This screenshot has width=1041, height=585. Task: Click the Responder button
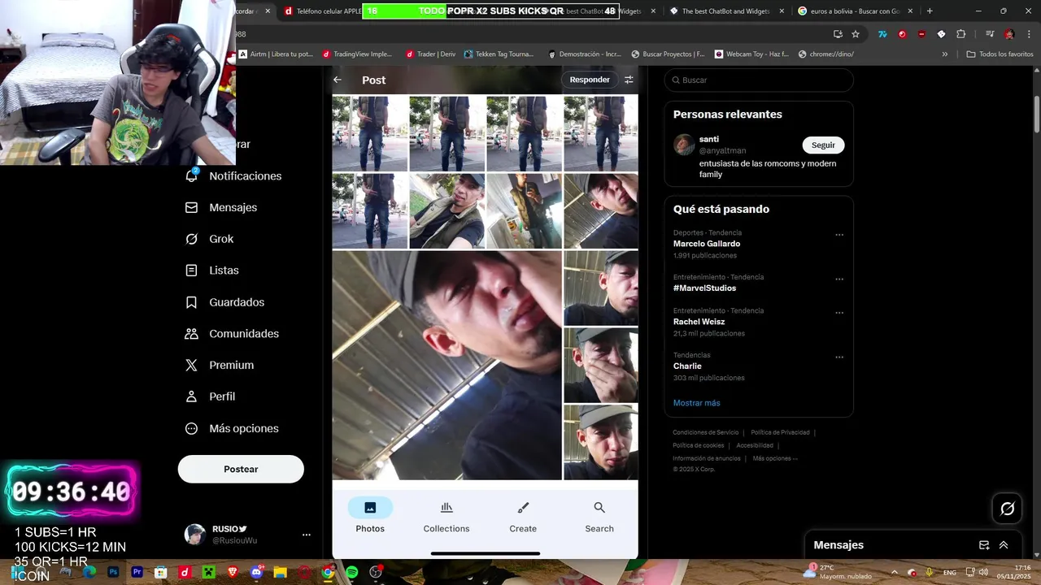click(x=590, y=80)
